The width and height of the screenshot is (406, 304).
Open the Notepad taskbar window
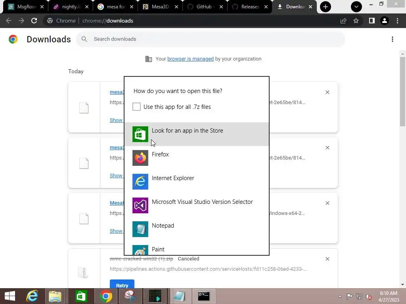[x=180, y=296]
